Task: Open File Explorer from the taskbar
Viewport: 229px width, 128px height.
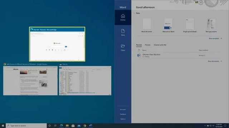Action: [x=67, y=126]
